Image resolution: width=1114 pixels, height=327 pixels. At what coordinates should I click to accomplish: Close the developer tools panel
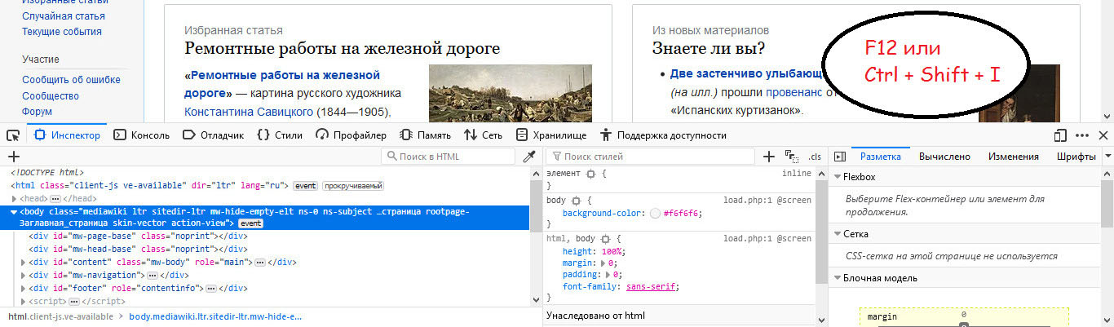tap(1103, 135)
